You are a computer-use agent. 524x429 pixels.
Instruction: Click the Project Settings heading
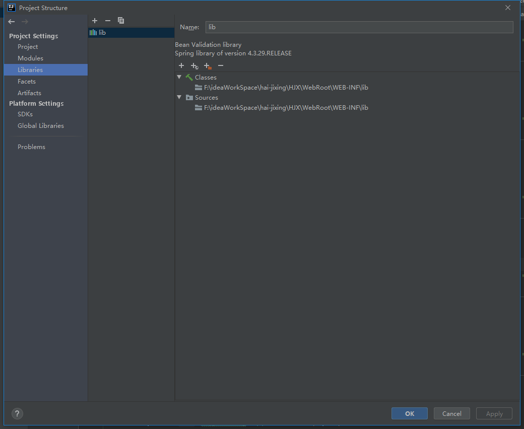(33, 36)
